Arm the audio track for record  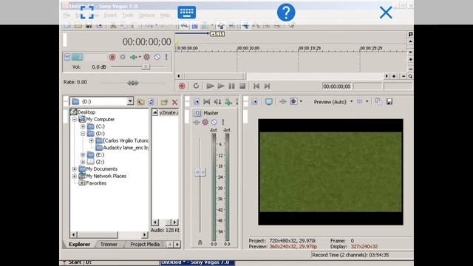click(x=112, y=57)
